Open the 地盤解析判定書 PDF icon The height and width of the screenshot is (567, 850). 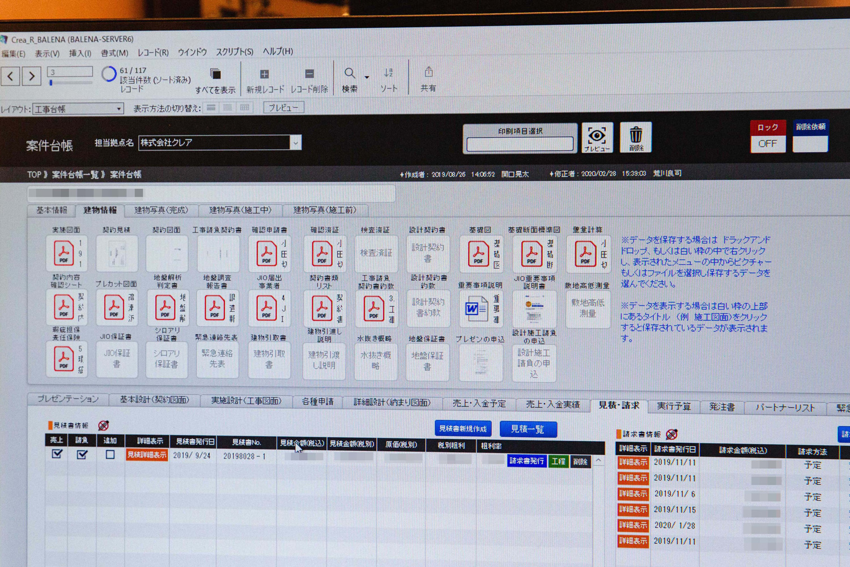[x=165, y=307]
